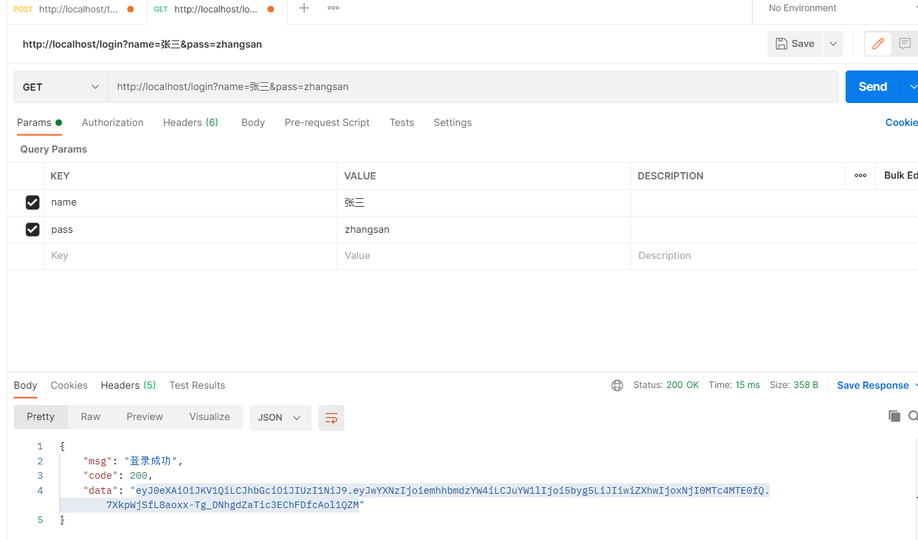Switch to the Headers (6) request tab

coord(191,122)
